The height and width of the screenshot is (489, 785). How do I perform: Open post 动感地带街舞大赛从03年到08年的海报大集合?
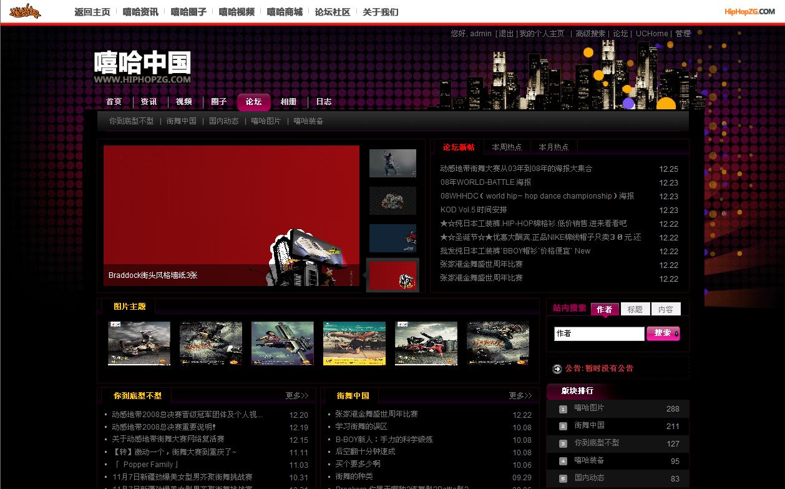(516, 169)
